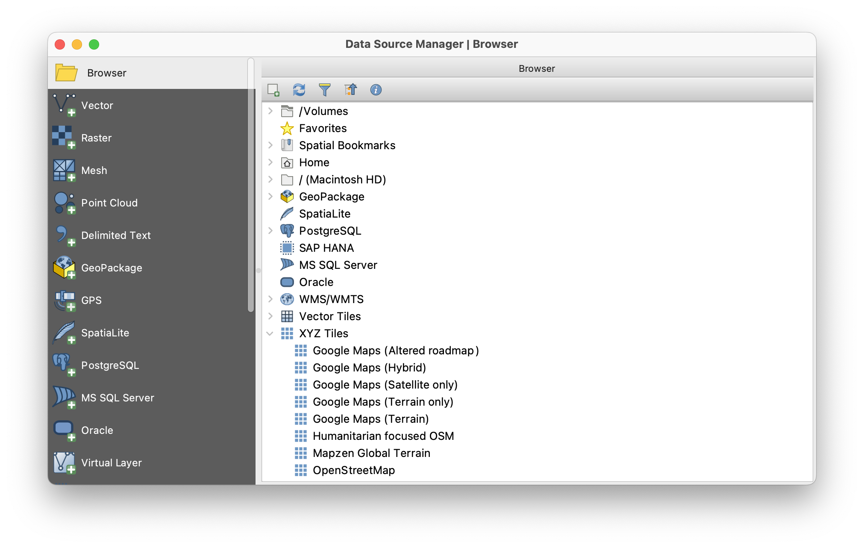Expand the /Volumes folder node
This screenshot has height=548, width=864.
pyautogui.click(x=270, y=111)
